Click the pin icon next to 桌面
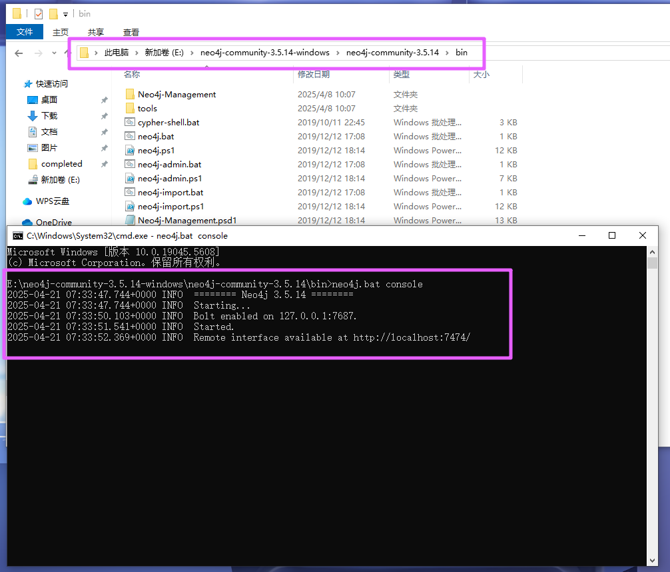 click(x=104, y=100)
